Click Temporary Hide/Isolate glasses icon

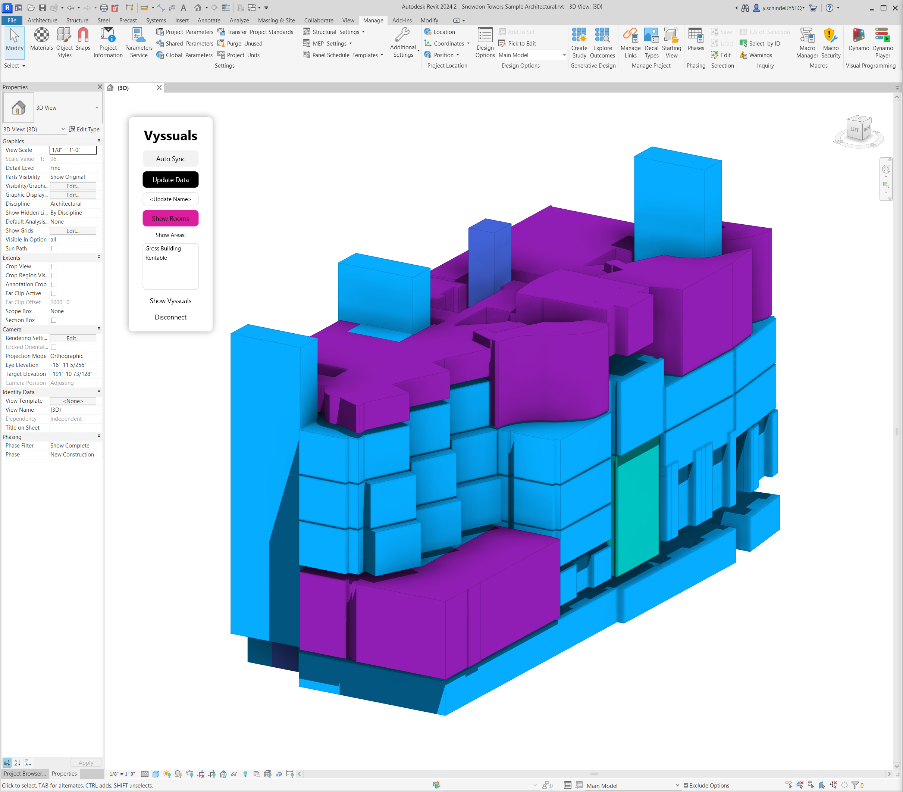point(234,774)
